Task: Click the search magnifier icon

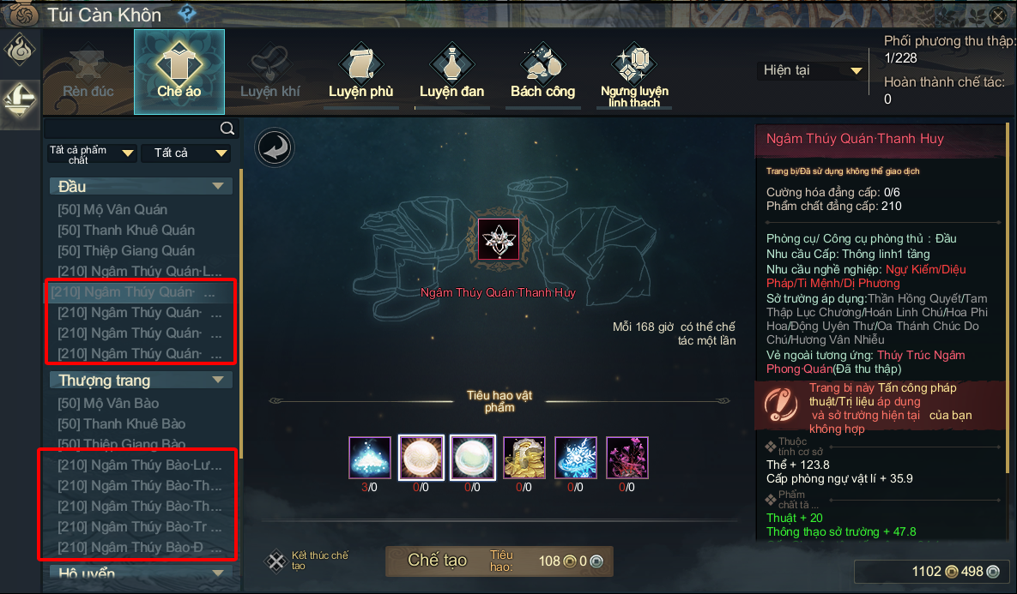Action: pos(227,129)
